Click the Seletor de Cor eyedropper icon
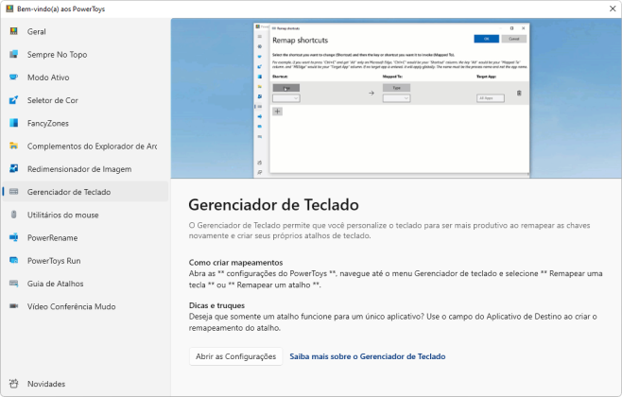 14,100
